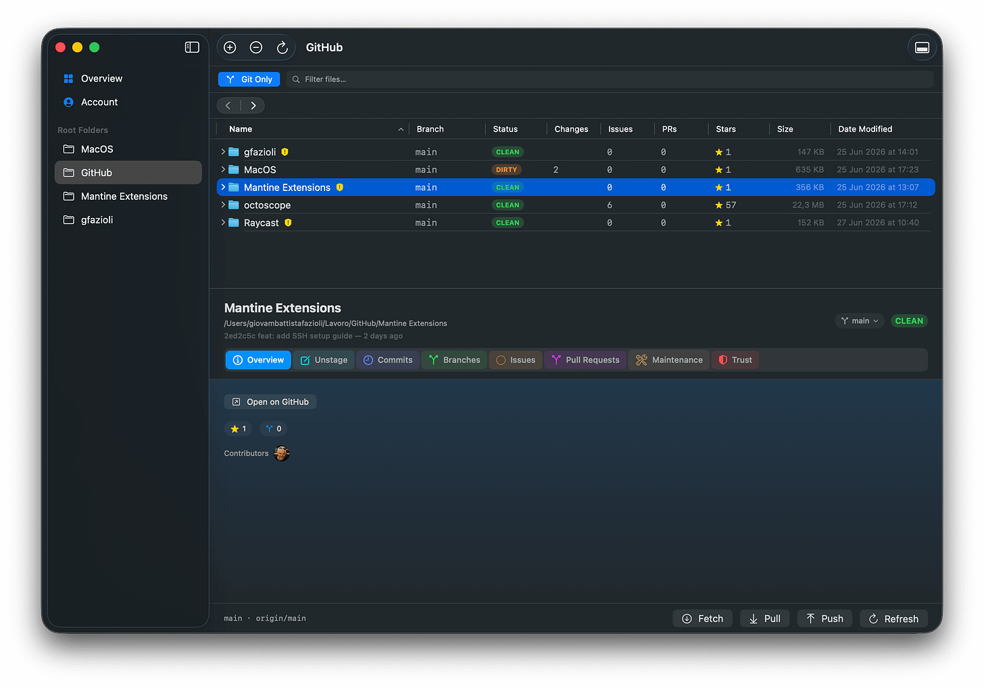The width and height of the screenshot is (984, 688).
Task: Open Account in the sidebar
Action: click(128, 102)
